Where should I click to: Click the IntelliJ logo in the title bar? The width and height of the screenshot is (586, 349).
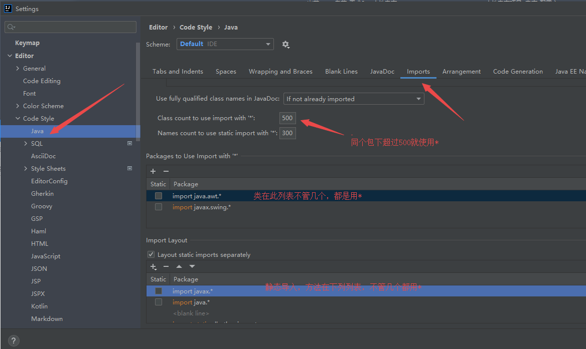click(8, 8)
